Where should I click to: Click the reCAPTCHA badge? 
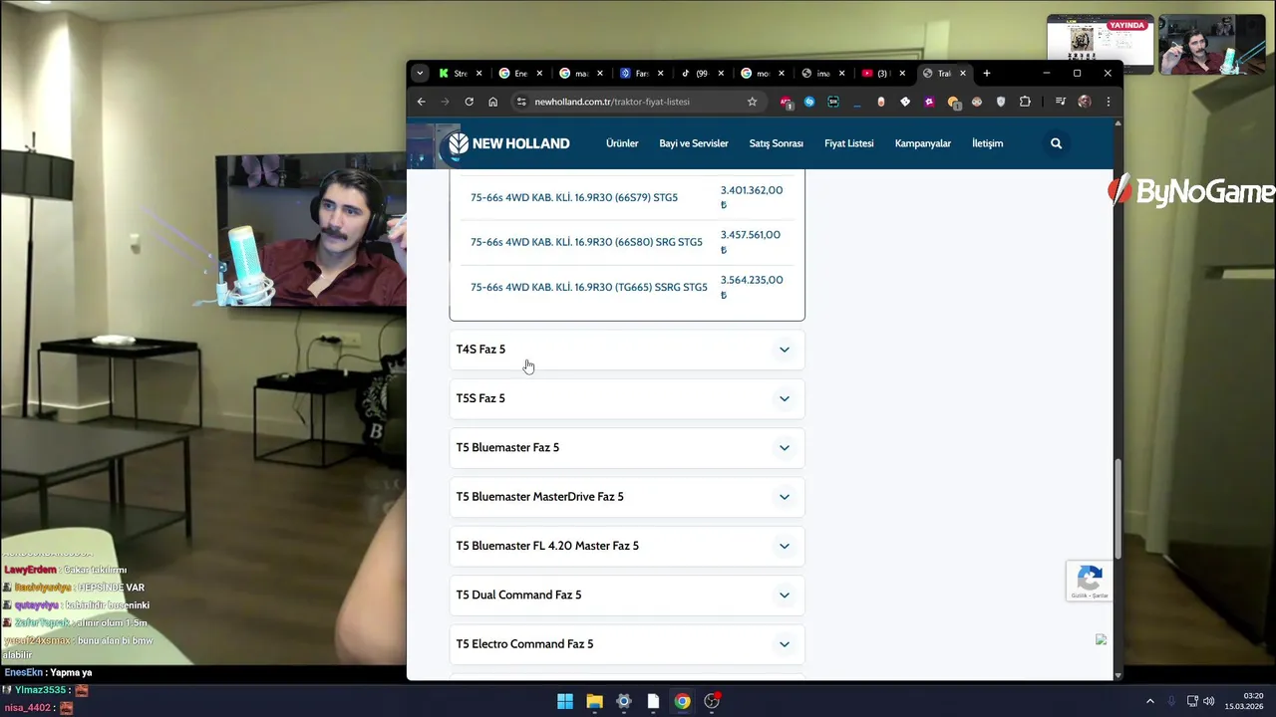(1089, 581)
